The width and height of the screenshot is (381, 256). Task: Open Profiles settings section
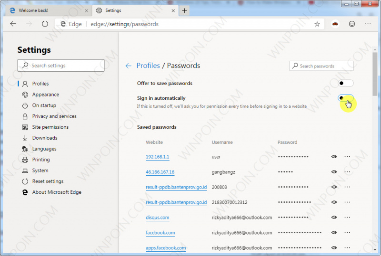click(x=40, y=84)
